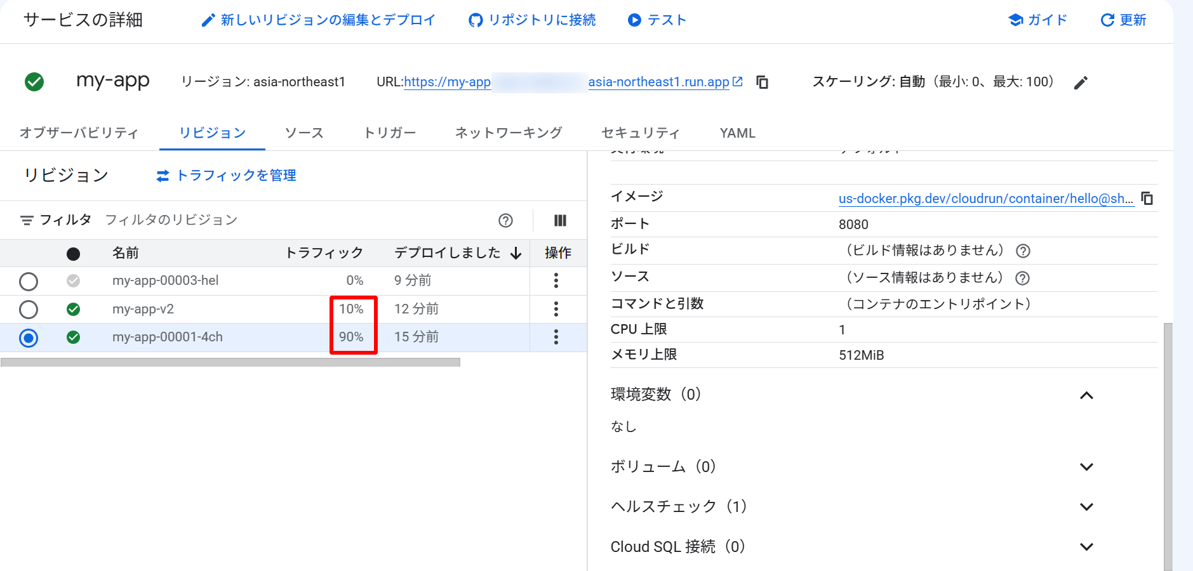Select my-app-00003-hel revision radio button
1193x571 pixels.
coord(29,281)
